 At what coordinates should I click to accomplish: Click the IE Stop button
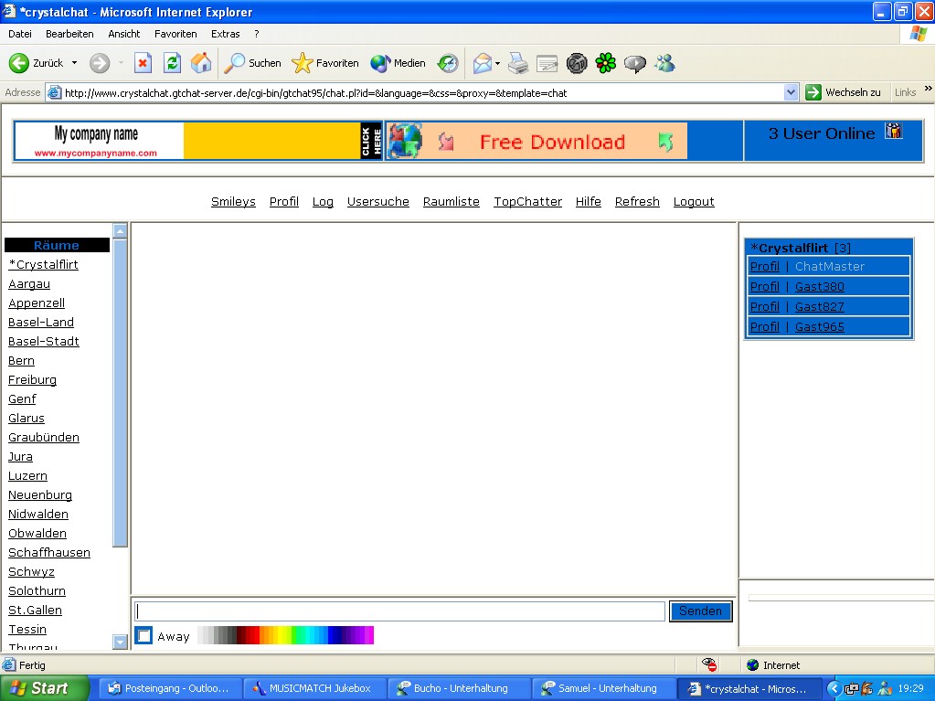click(143, 63)
